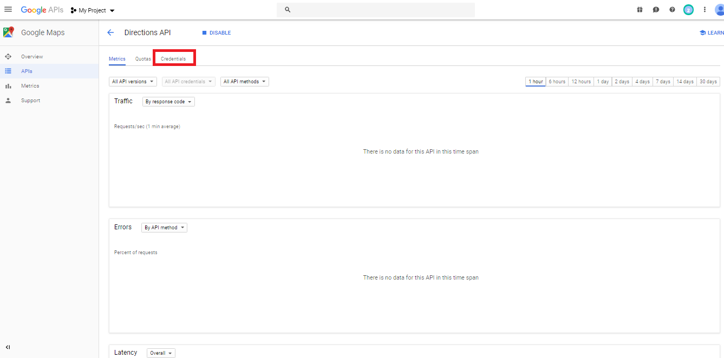Click the Directions API title

[x=147, y=32]
